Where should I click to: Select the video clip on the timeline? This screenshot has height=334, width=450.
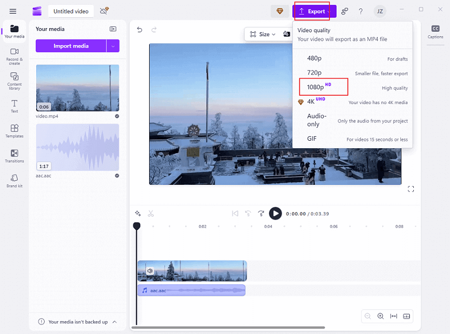[x=192, y=271]
